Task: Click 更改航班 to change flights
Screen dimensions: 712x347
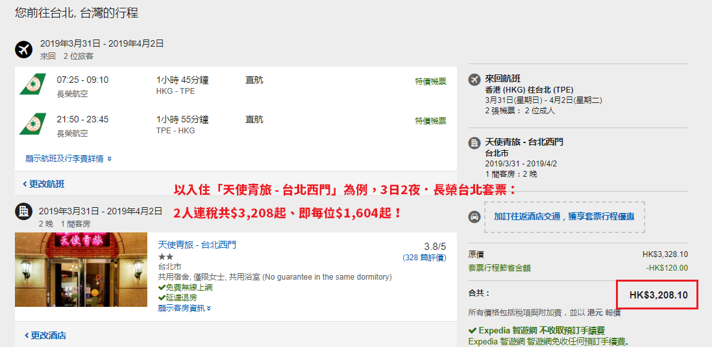Action: [43, 184]
